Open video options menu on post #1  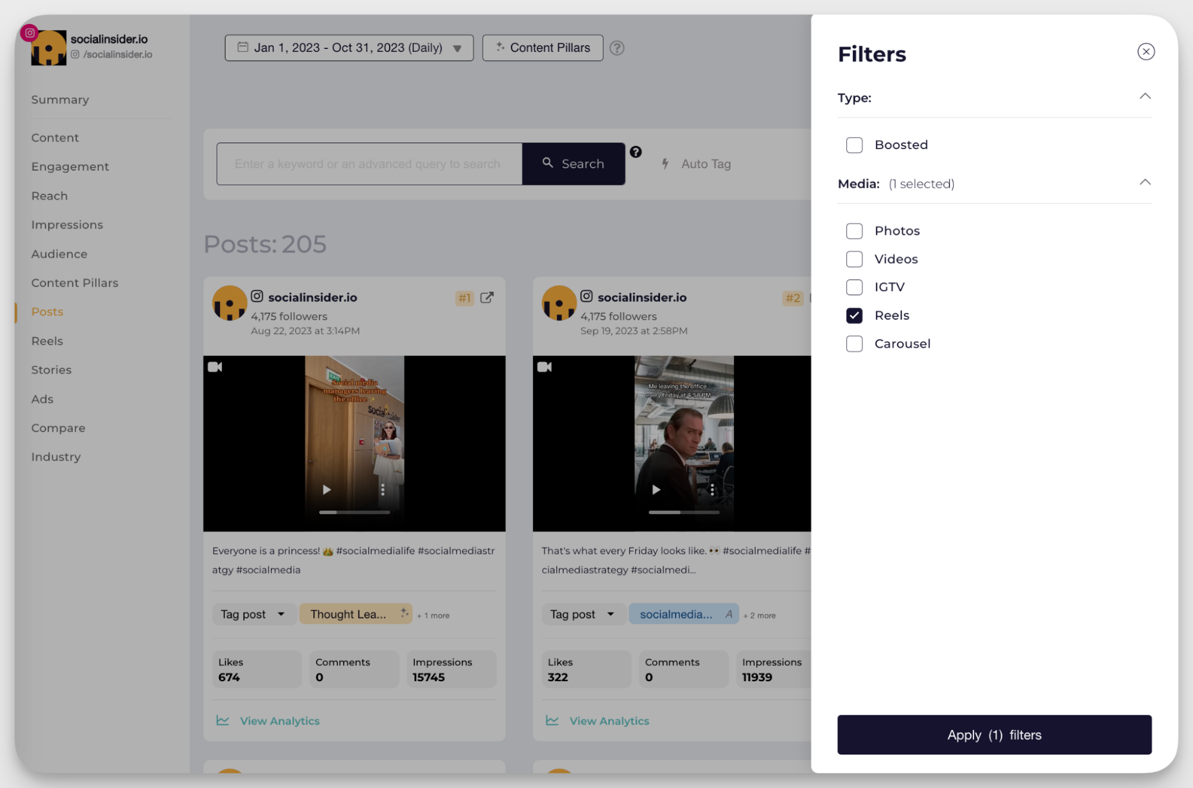click(383, 489)
